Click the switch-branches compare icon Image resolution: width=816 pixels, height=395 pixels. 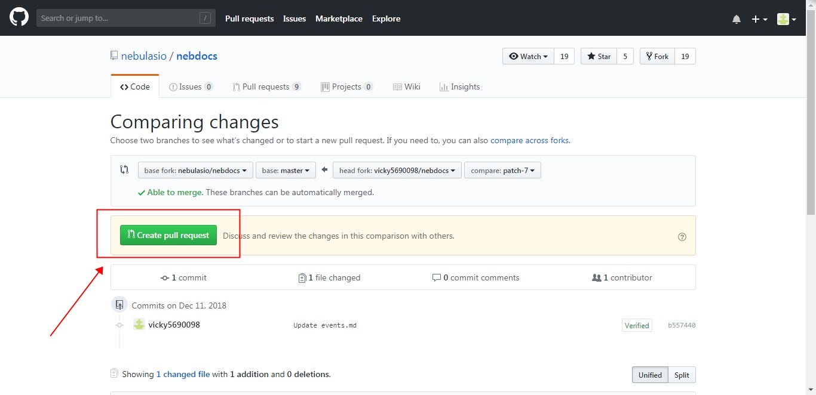point(124,169)
